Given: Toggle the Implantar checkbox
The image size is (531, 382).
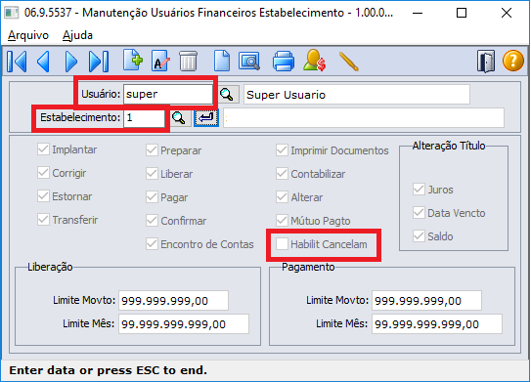Looking at the screenshot, I should pyautogui.click(x=43, y=149).
